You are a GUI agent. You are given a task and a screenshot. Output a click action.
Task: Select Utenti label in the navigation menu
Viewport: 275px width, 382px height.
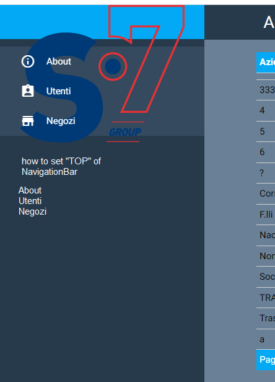tap(58, 91)
